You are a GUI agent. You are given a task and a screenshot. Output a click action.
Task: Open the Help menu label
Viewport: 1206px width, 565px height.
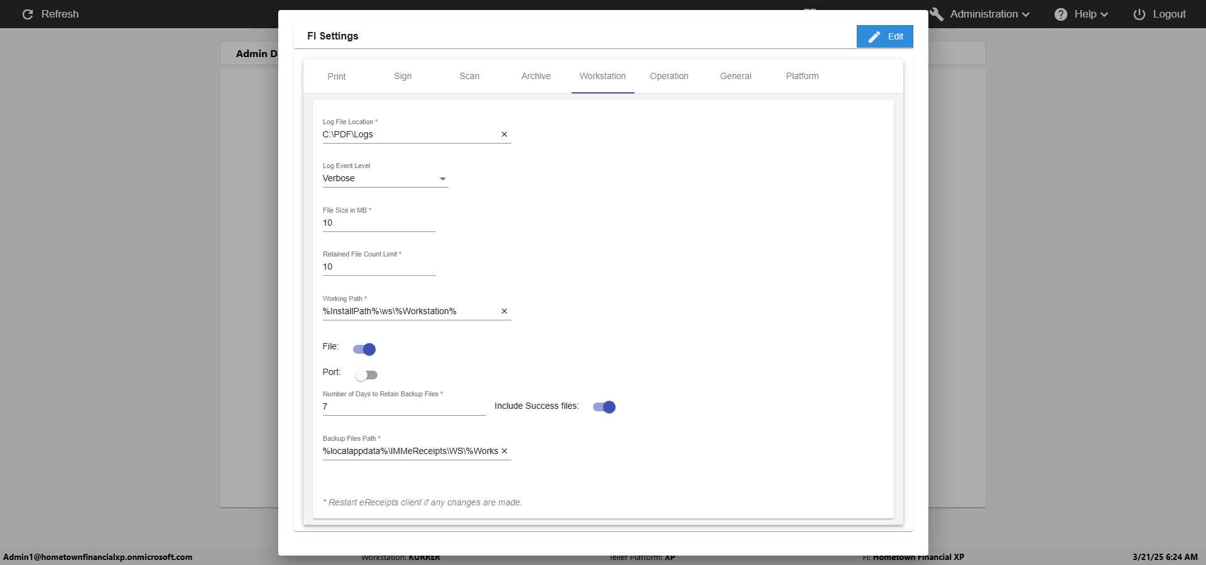coord(1085,14)
